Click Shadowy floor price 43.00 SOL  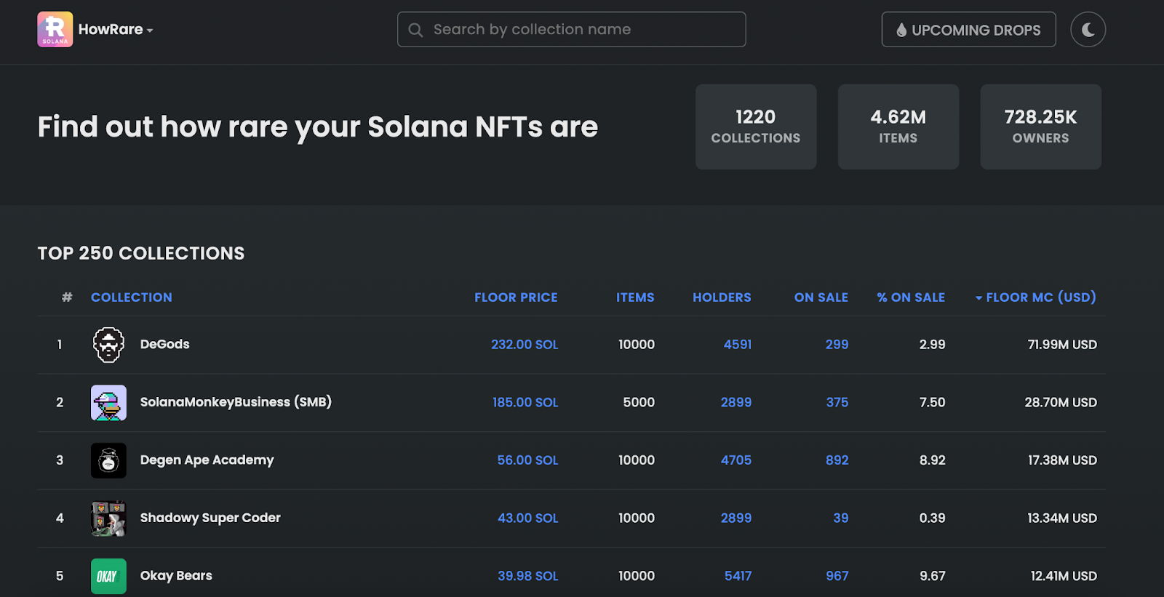(x=527, y=518)
